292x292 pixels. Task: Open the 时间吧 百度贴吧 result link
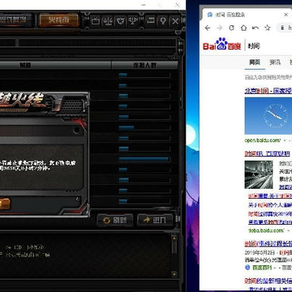tap(268, 154)
